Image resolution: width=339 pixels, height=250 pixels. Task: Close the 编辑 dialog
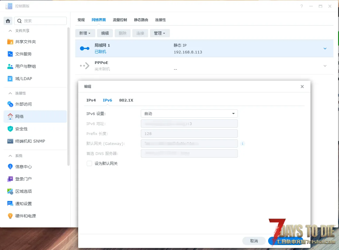coord(302,87)
